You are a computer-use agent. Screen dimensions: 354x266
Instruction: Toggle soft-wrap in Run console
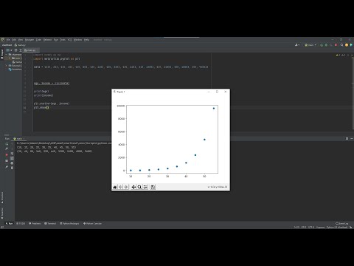pos(12,154)
